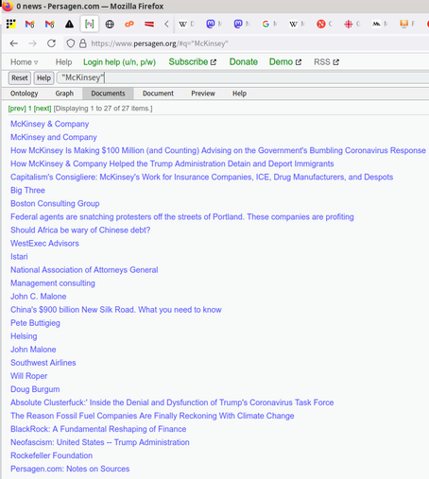Switch to the second Mastodon tab
The image size is (429, 479).
(x=242, y=24)
